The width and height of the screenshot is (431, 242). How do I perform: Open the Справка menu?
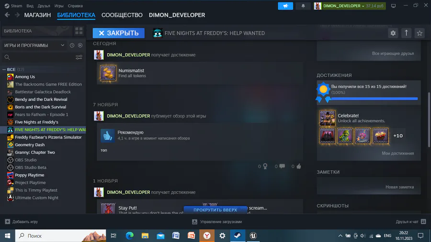tap(75, 6)
